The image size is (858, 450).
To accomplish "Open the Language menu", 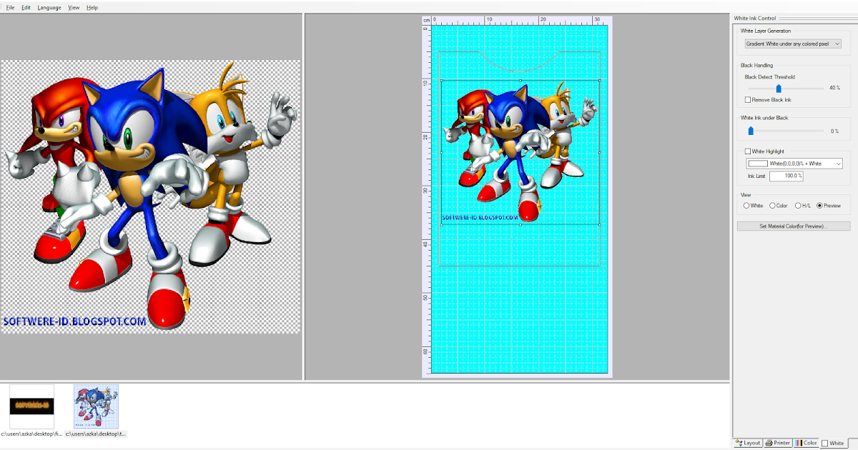I will pos(49,7).
